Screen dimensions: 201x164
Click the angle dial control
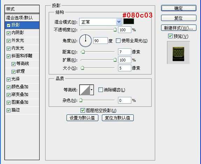[x=85, y=41]
